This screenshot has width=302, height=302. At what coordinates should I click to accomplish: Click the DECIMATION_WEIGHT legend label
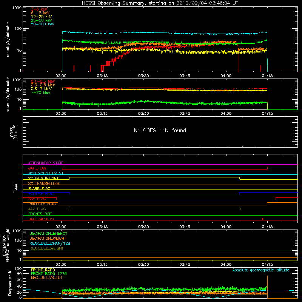click(x=48, y=238)
